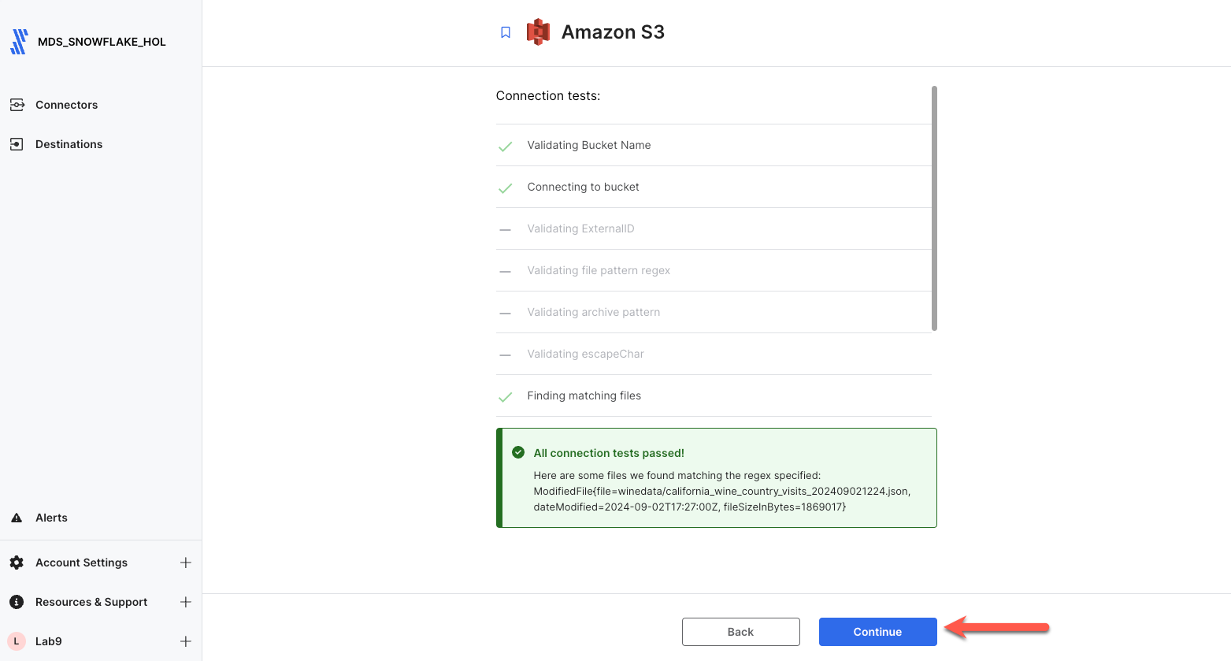Click the Lab9 user avatar
Screen dimensions: 1231x661
[x=17, y=641]
